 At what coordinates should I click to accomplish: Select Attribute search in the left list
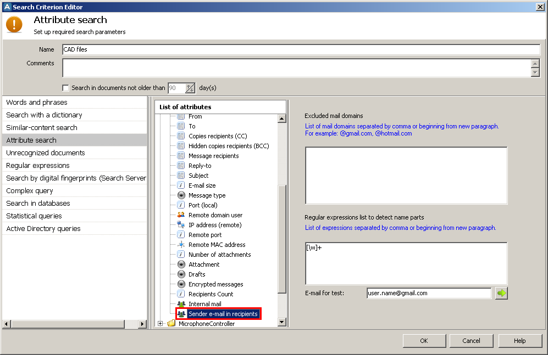tap(74, 140)
